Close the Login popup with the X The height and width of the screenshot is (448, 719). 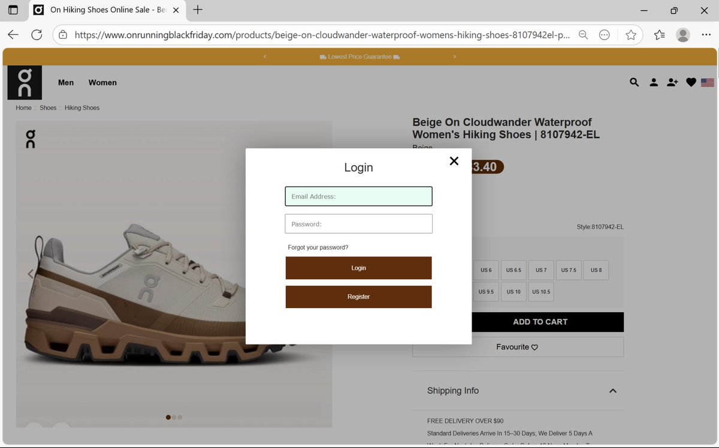pos(454,161)
